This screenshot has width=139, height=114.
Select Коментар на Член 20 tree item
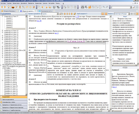[x=11, y=45]
